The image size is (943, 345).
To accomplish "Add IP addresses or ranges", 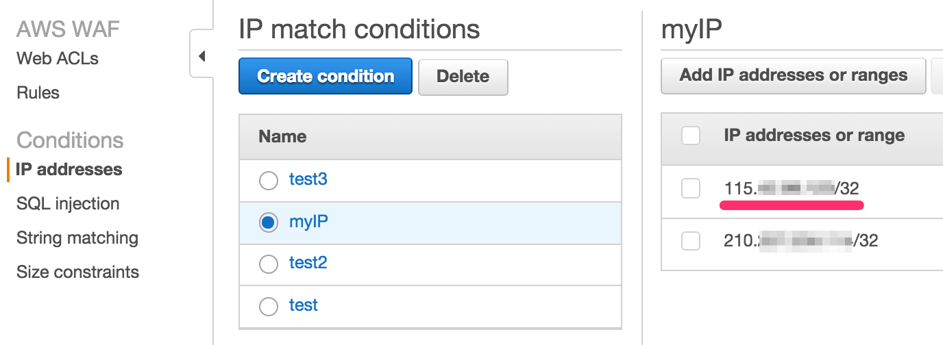I will point(793,75).
